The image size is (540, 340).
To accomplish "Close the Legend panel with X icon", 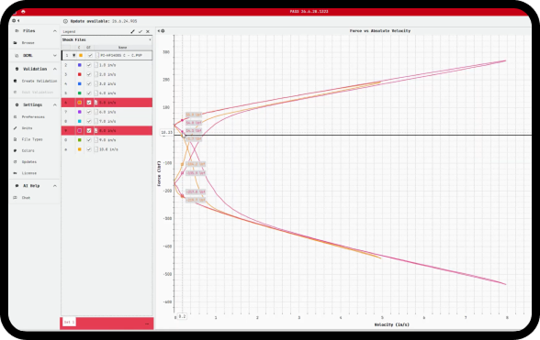I will [x=148, y=32].
